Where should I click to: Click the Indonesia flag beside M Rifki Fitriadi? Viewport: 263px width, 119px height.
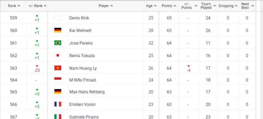pos(58,80)
